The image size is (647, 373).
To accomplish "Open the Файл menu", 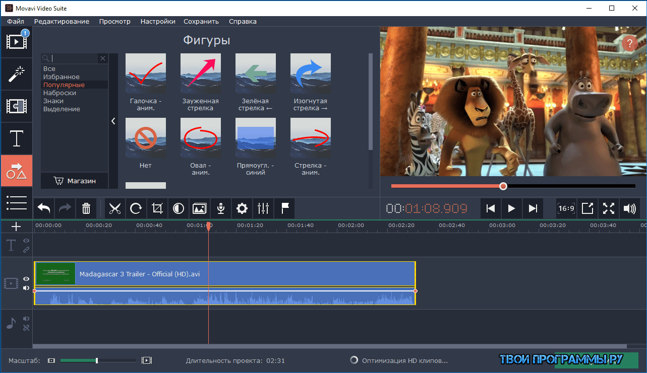I will [16, 22].
